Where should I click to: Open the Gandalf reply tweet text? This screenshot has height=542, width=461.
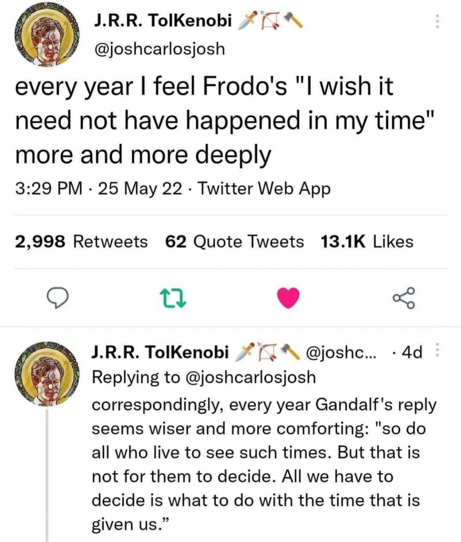(x=261, y=464)
